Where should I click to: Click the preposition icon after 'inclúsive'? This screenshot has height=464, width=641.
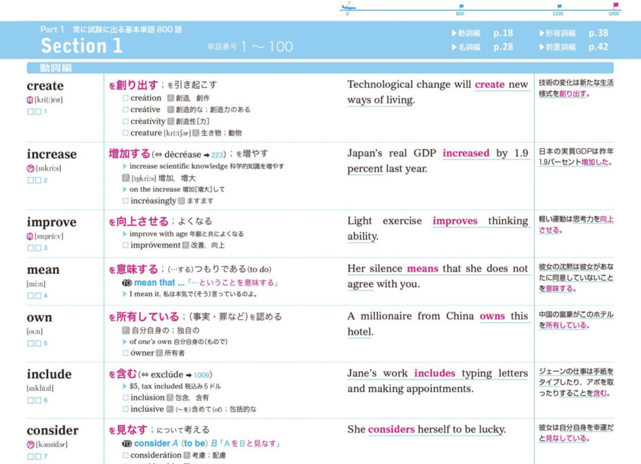click(x=170, y=409)
